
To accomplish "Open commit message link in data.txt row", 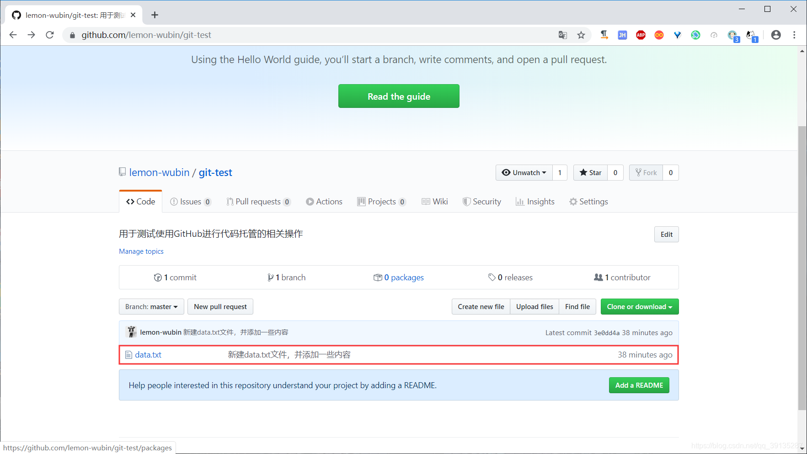I will point(289,355).
